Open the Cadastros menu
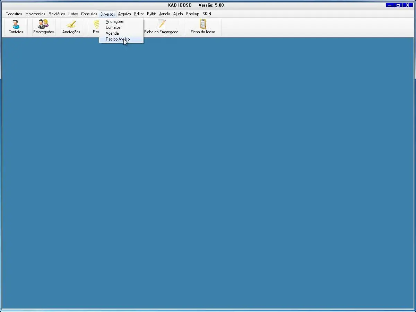This screenshot has height=312, width=416. tap(14, 14)
